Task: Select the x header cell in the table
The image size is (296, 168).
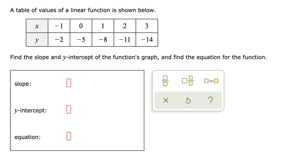Action: [x=37, y=26]
